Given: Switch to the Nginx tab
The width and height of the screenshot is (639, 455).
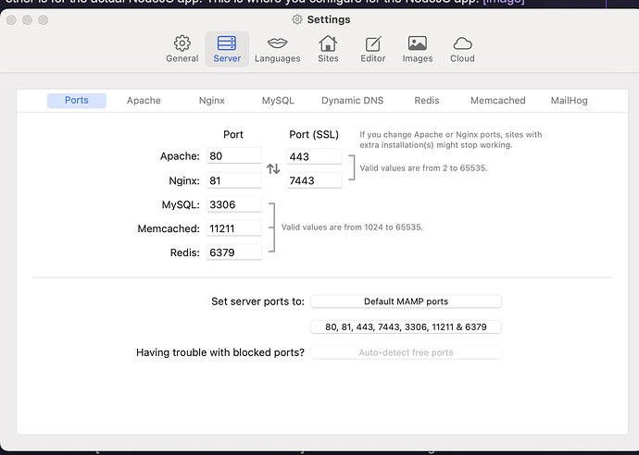Looking at the screenshot, I should pos(211,101).
